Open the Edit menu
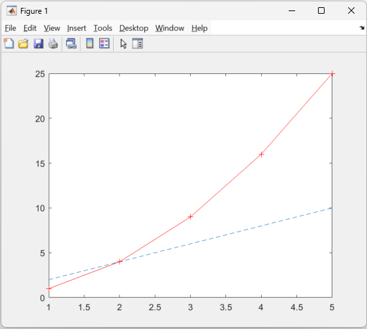The image size is (367, 329). pyautogui.click(x=30, y=28)
